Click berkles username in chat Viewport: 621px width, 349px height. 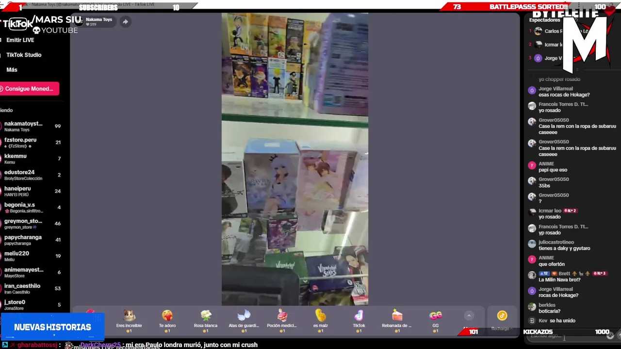(547, 305)
